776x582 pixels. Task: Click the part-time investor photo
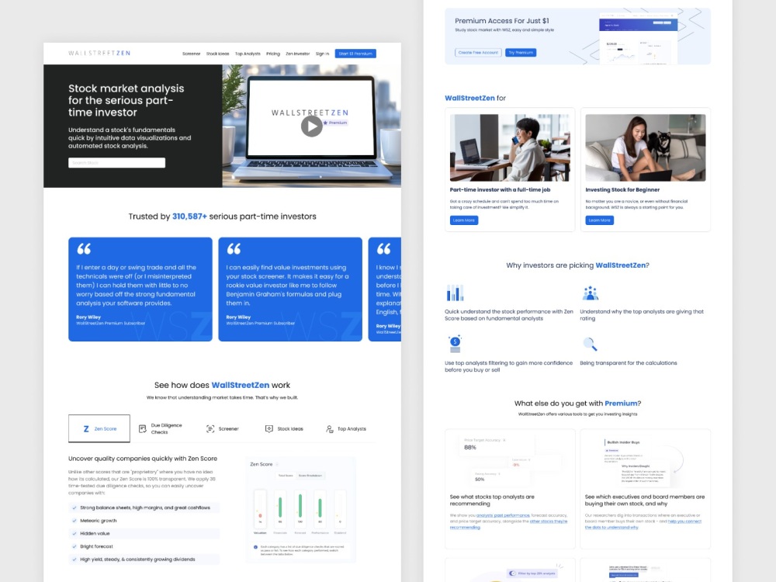point(510,148)
